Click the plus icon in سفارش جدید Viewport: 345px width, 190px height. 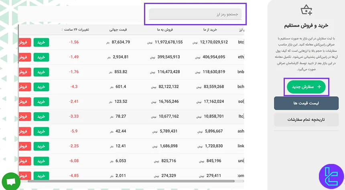pyautogui.click(x=319, y=87)
